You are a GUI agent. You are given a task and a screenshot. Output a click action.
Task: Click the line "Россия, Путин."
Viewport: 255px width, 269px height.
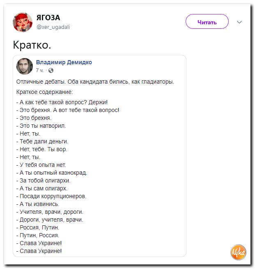[38, 227]
